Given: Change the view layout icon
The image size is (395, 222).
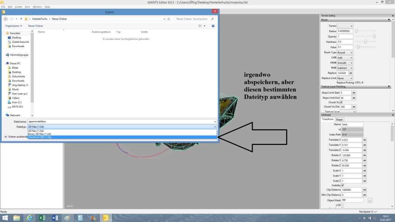Looking at the screenshot, I should coord(200,26).
